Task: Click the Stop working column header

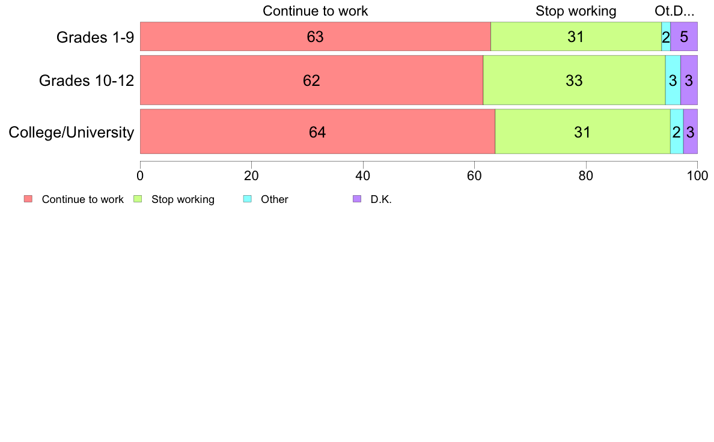Action: point(576,11)
